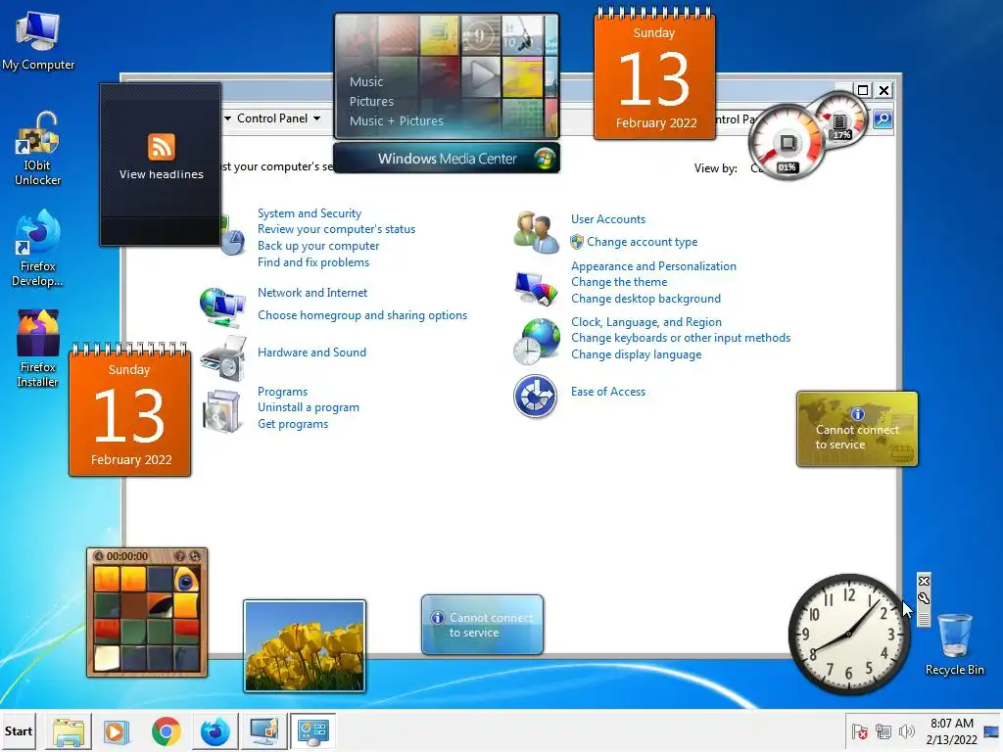Click the Hardware and Sound printer icon
Screen dimensions: 1003x752
click(223, 358)
